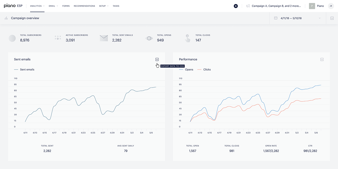Navigate to Tasks
Viewport: 338px width, 169px height.
click(x=116, y=6)
